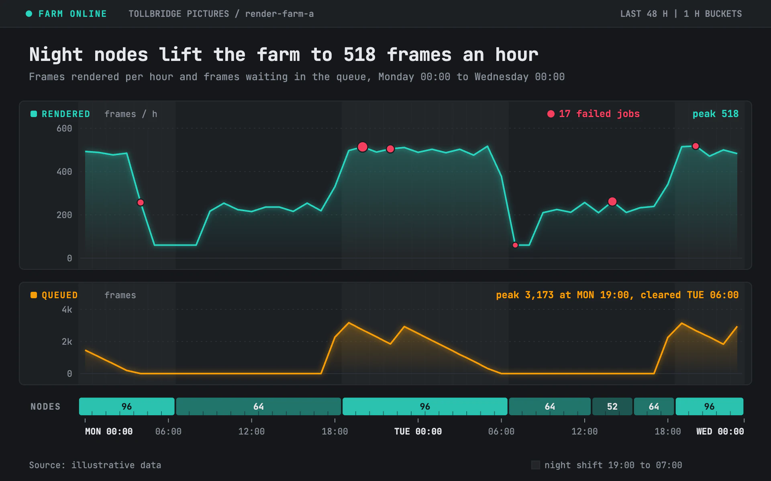771x481 pixels.
Task: Click the 64-node segment right before Tuesday 18:00
Action: point(654,406)
